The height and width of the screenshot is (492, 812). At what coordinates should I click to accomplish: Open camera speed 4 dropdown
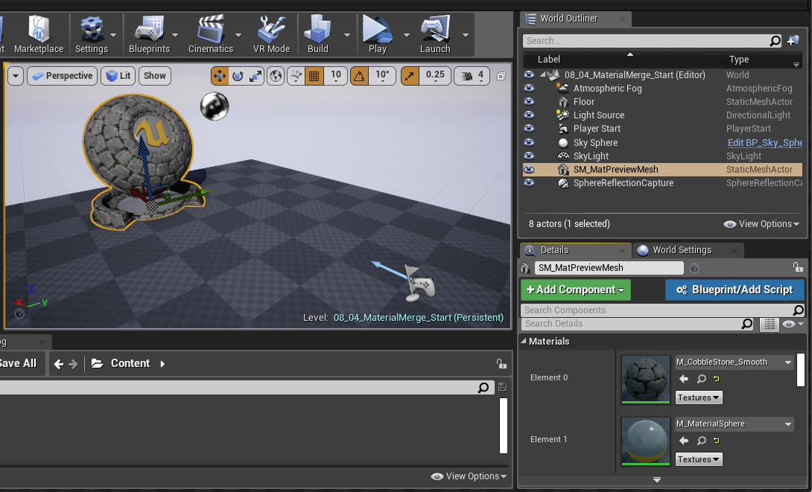pyautogui.click(x=472, y=76)
